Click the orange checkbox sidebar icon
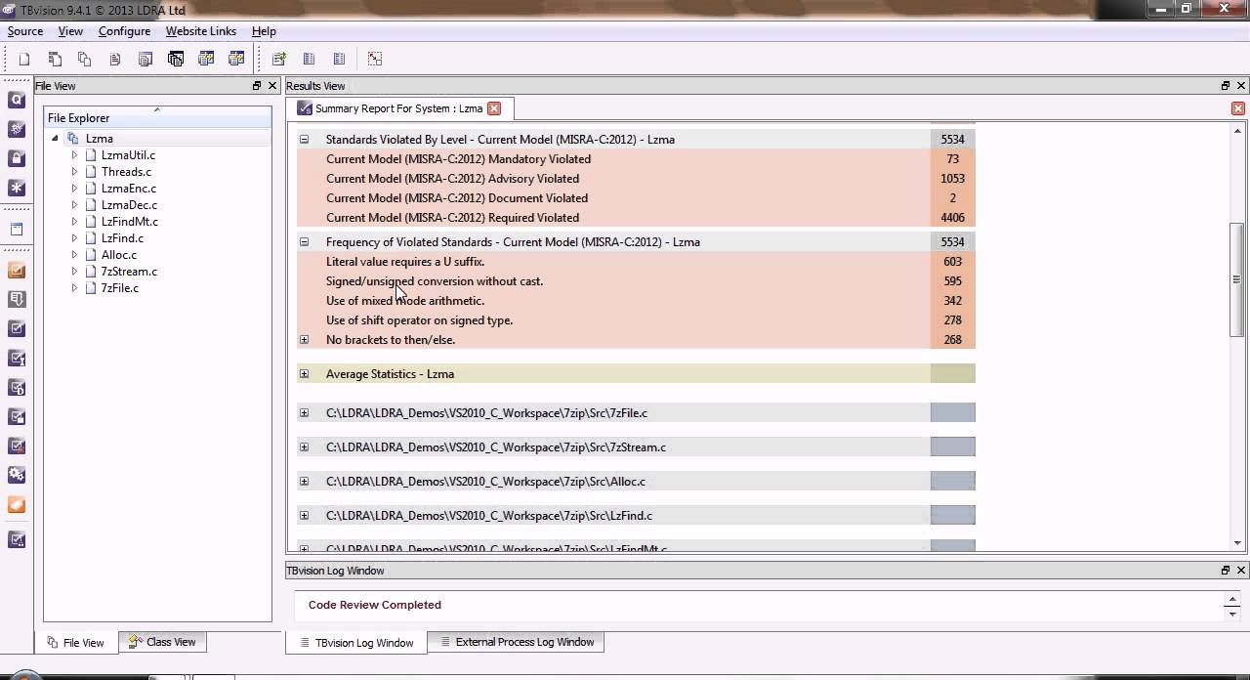The height and width of the screenshot is (680, 1250). (17, 271)
